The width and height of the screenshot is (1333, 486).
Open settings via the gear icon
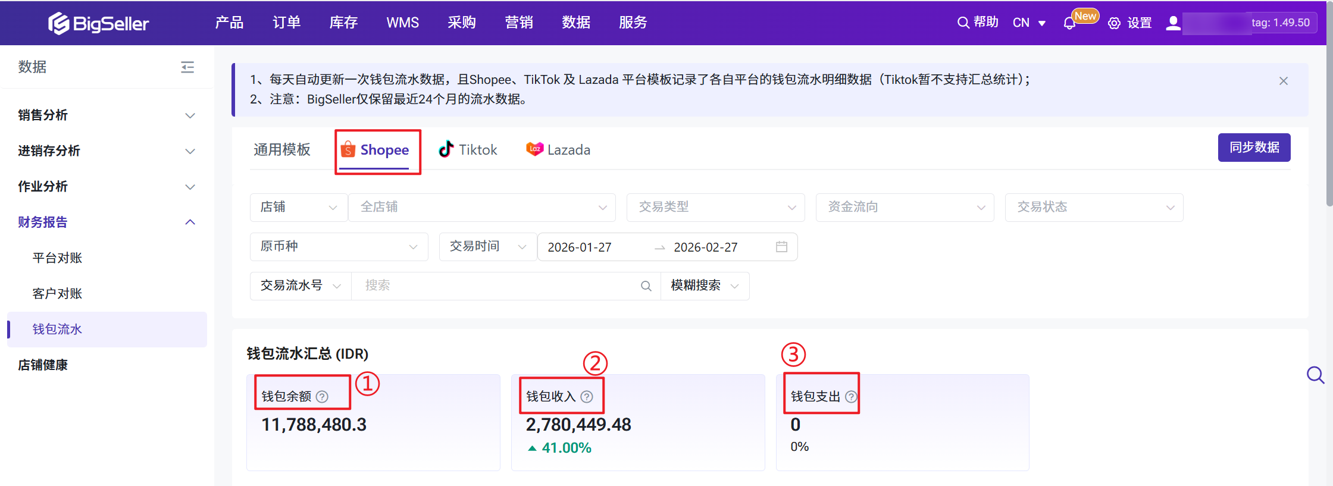(x=1114, y=23)
